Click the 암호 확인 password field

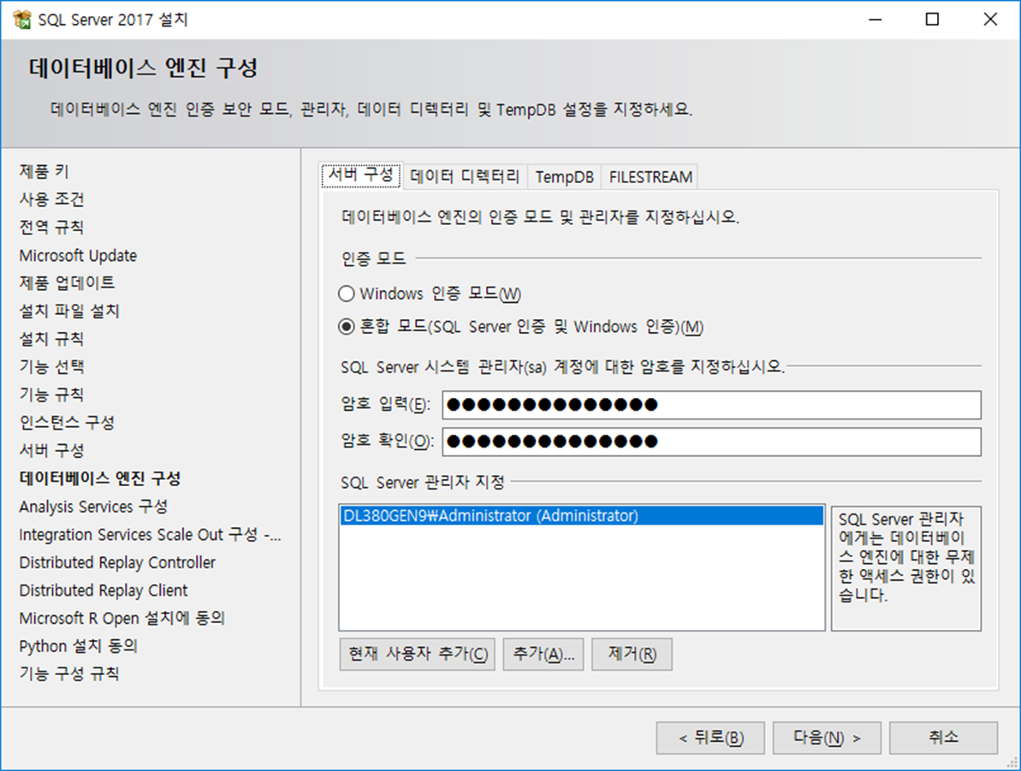[x=712, y=442]
